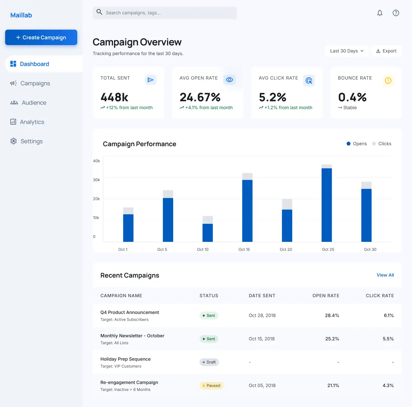Click the Click Rate column header

click(380, 296)
